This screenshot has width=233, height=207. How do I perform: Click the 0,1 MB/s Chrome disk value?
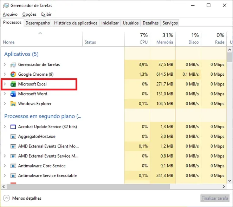pos(190,74)
